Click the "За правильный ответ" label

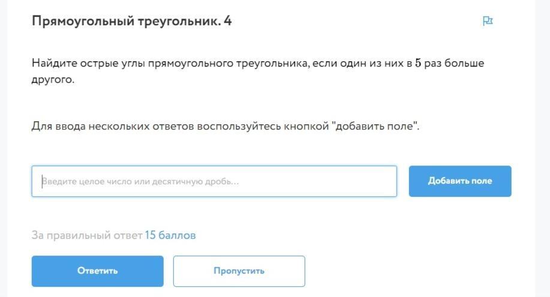86,235
